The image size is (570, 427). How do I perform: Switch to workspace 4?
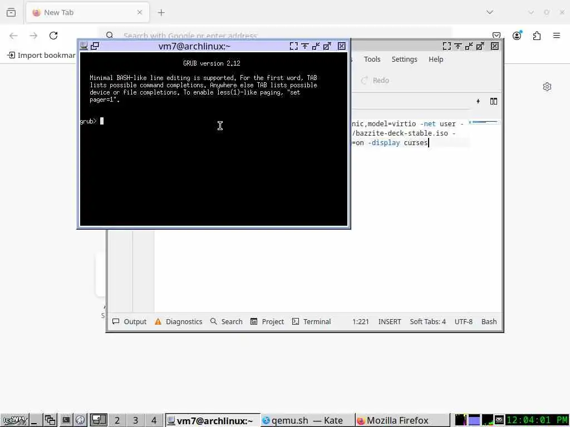[154, 420]
